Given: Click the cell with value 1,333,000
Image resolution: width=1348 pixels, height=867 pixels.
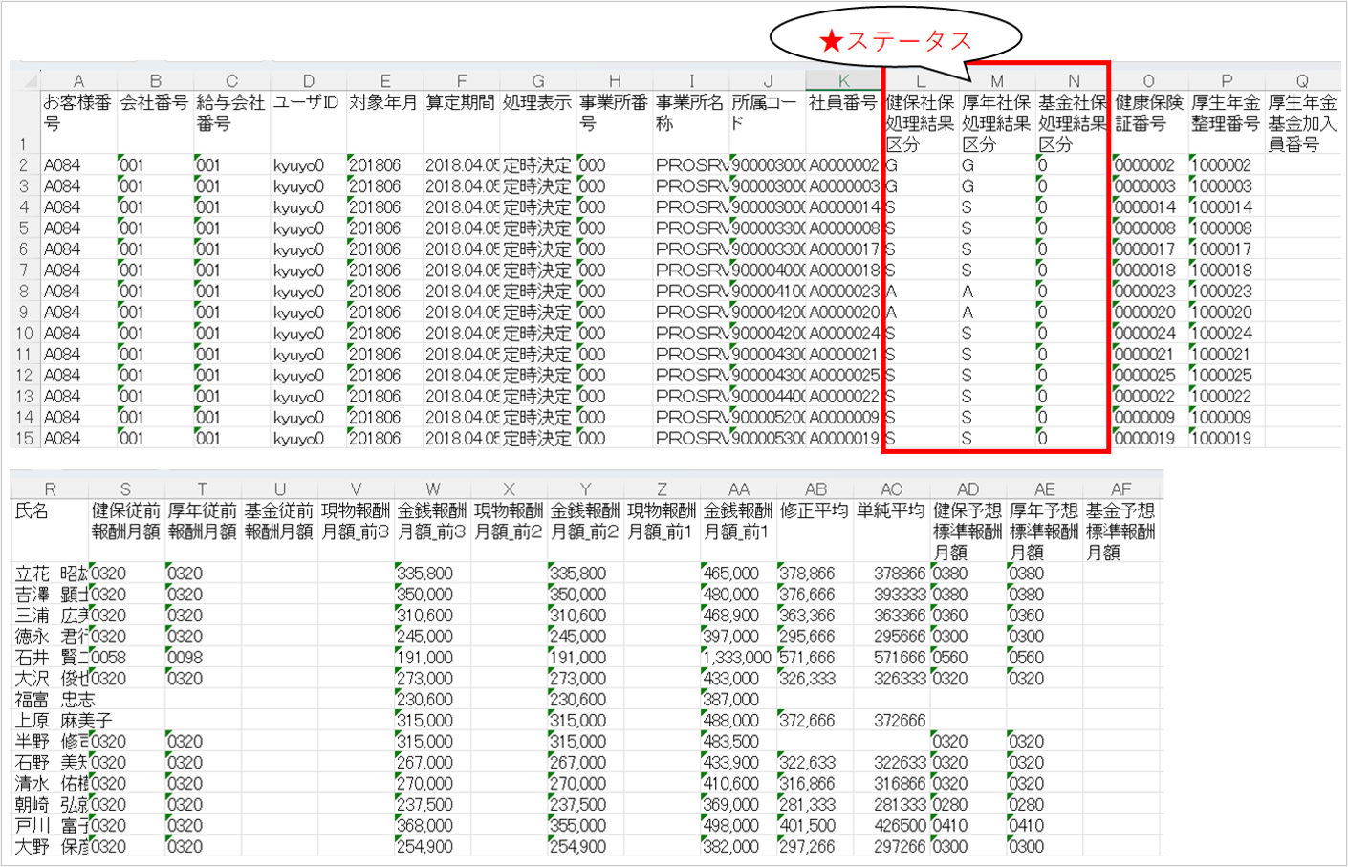Looking at the screenshot, I should click(x=738, y=657).
